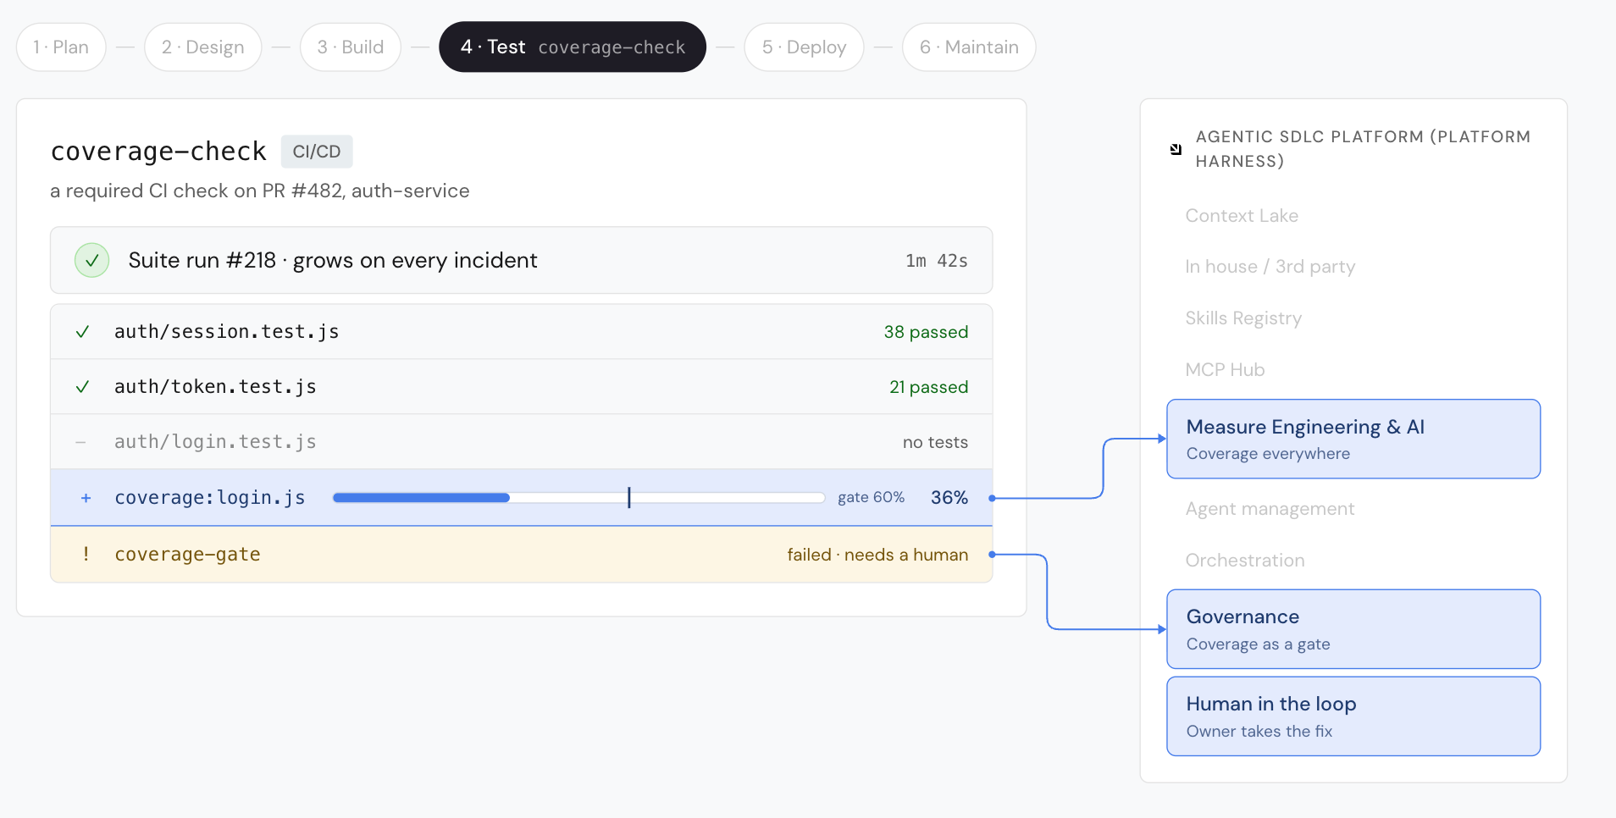Click the coverage-gate row label
This screenshot has height=818, width=1616.
(x=187, y=554)
